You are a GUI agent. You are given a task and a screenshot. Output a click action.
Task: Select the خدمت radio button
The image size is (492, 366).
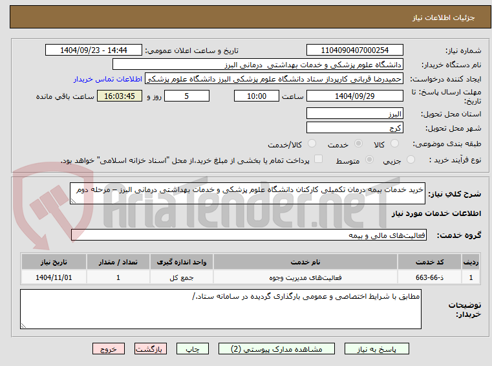pyautogui.click(x=358, y=144)
